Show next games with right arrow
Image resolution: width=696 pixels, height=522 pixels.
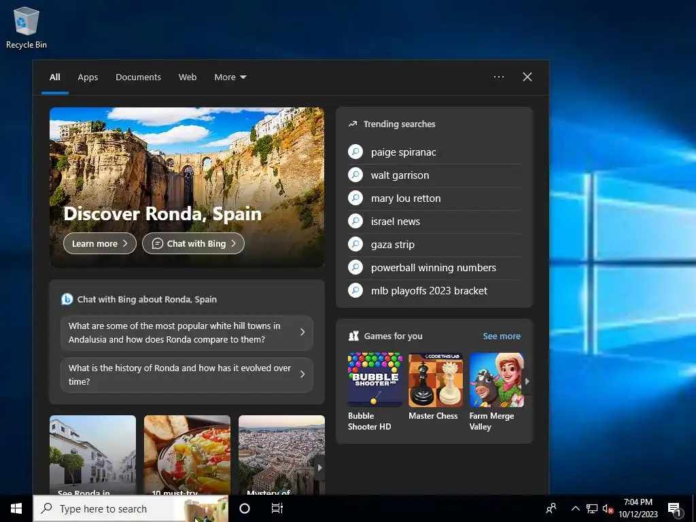point(527,381)
